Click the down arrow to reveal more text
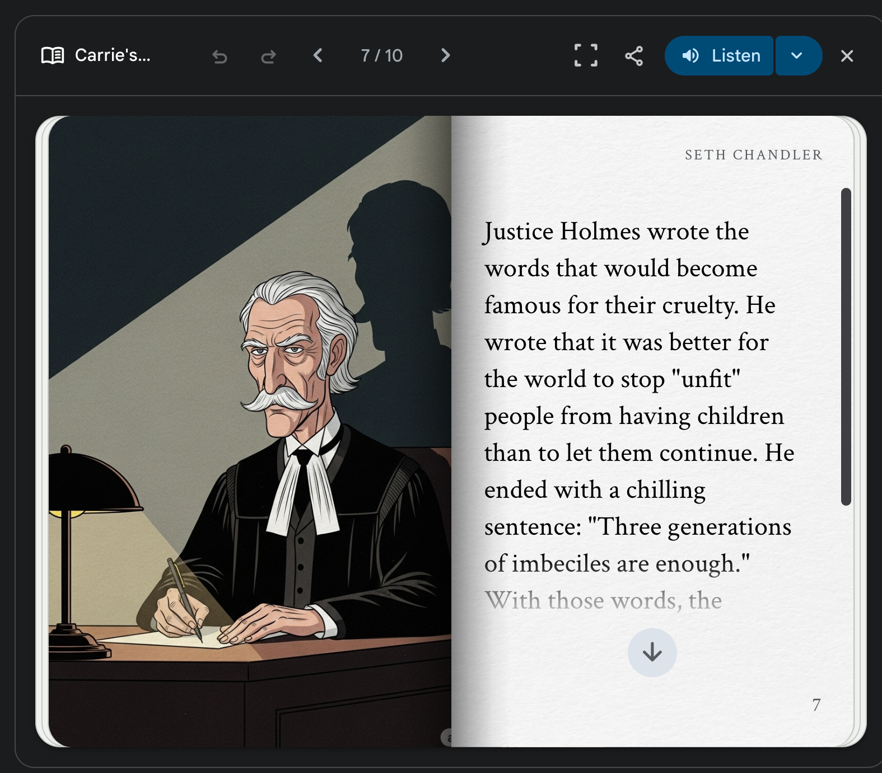Image resolution: width=882 pixels, height=773 pixels. [652, 652]
